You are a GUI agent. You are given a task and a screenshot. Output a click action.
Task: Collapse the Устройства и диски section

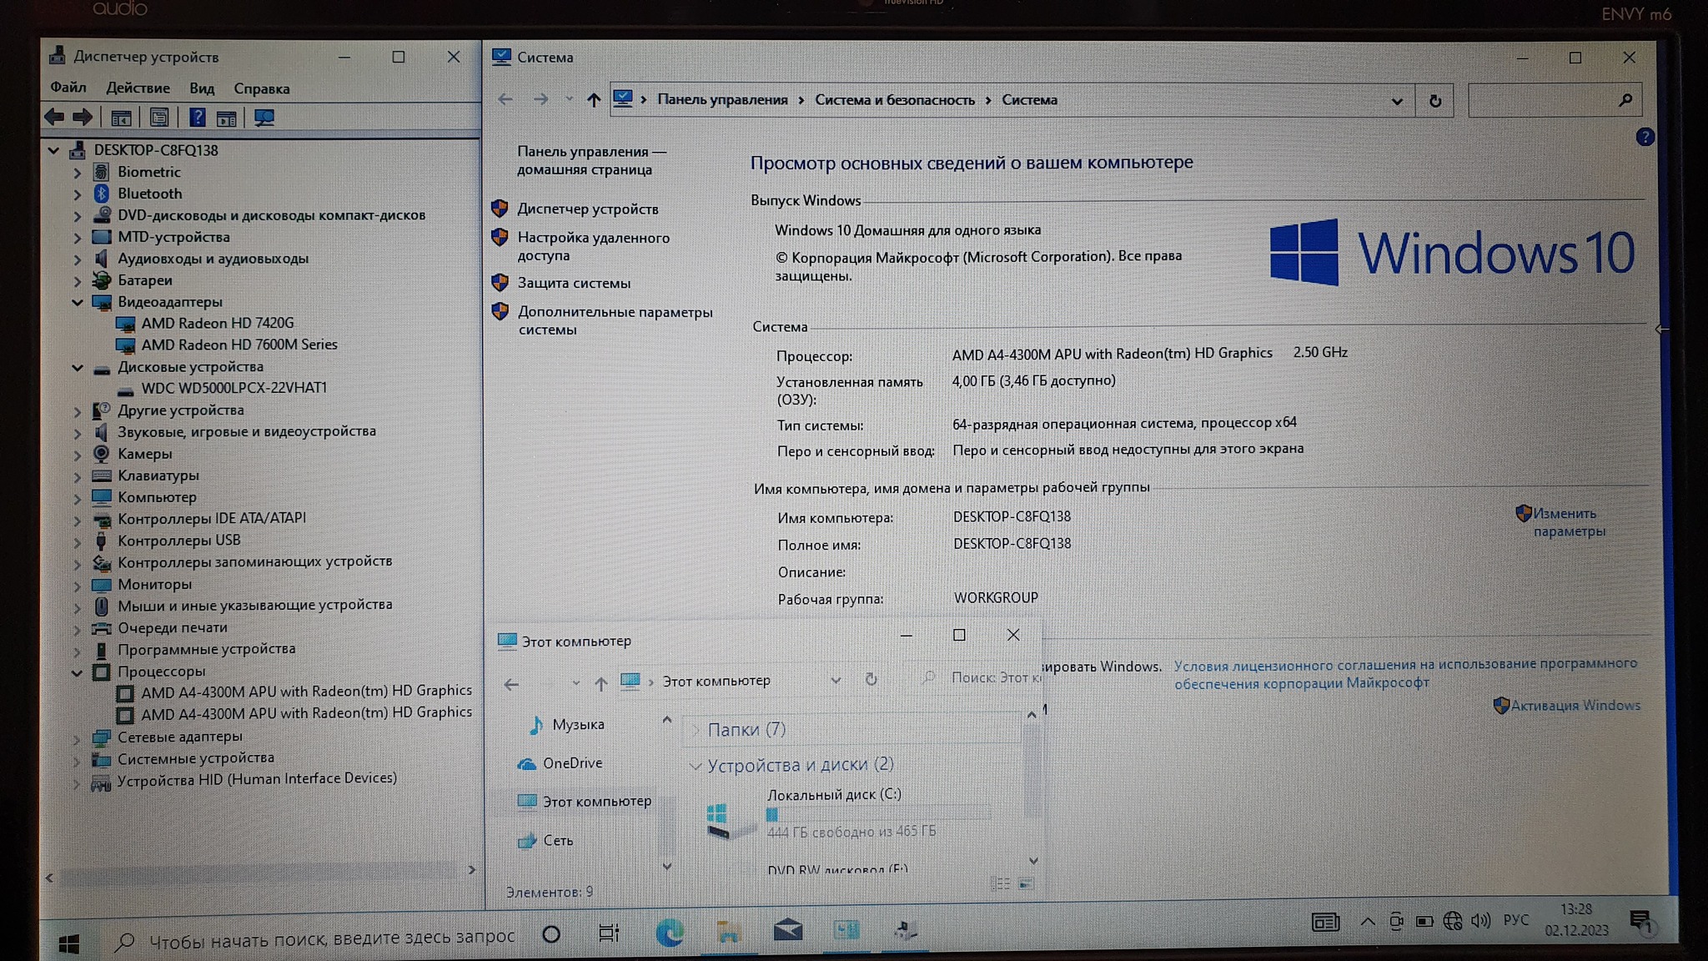tap(695, 766)
